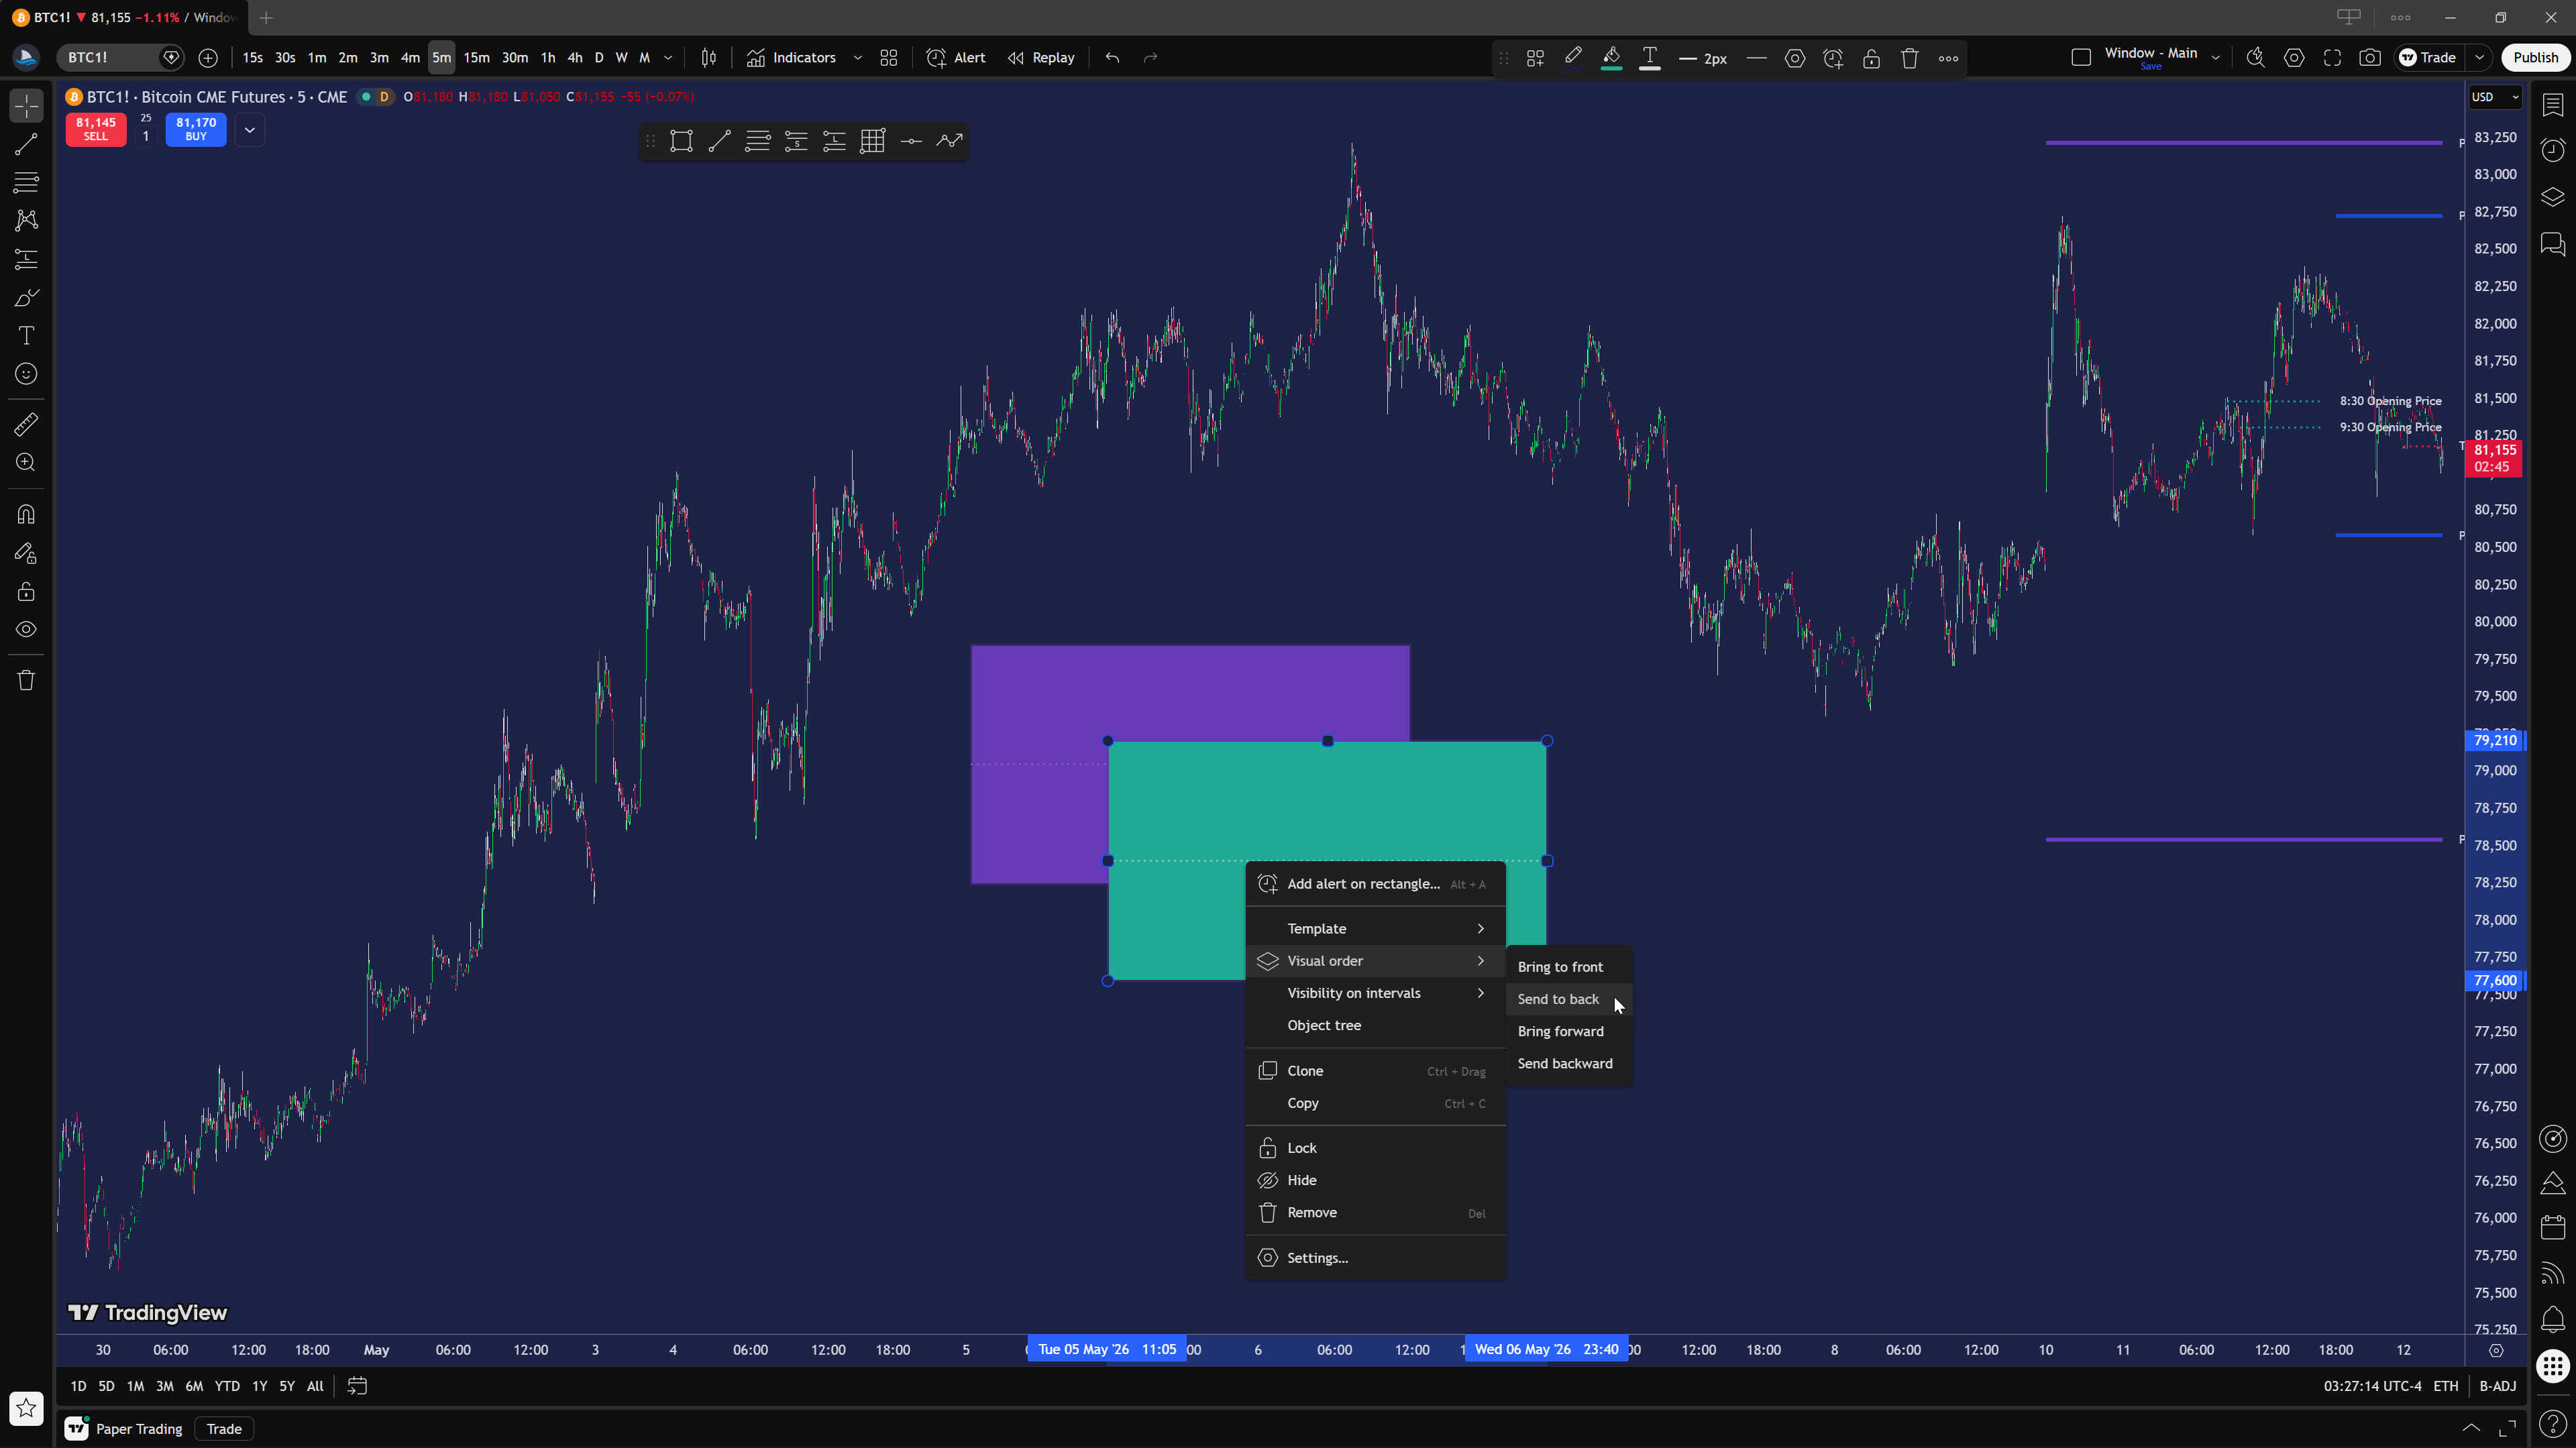The height and width of the screenshot is (1448, 2576).
Task: Open the Indicators dialog
Action: tap(791, 58)
